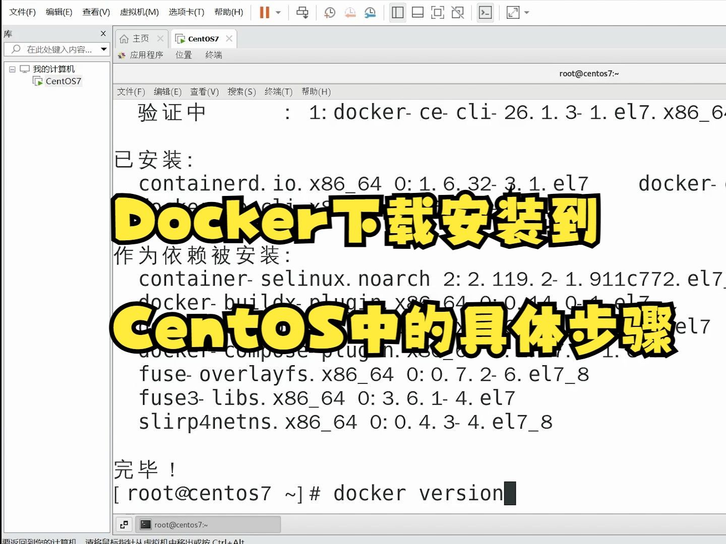Close the library panel
The height and width of the screenshot is (544, 726).
coord(103,33)
